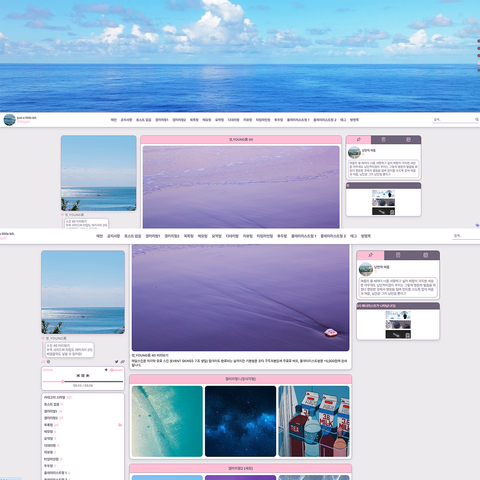
Task: Click the heart icon above the music player
Action: pos(43,338)
